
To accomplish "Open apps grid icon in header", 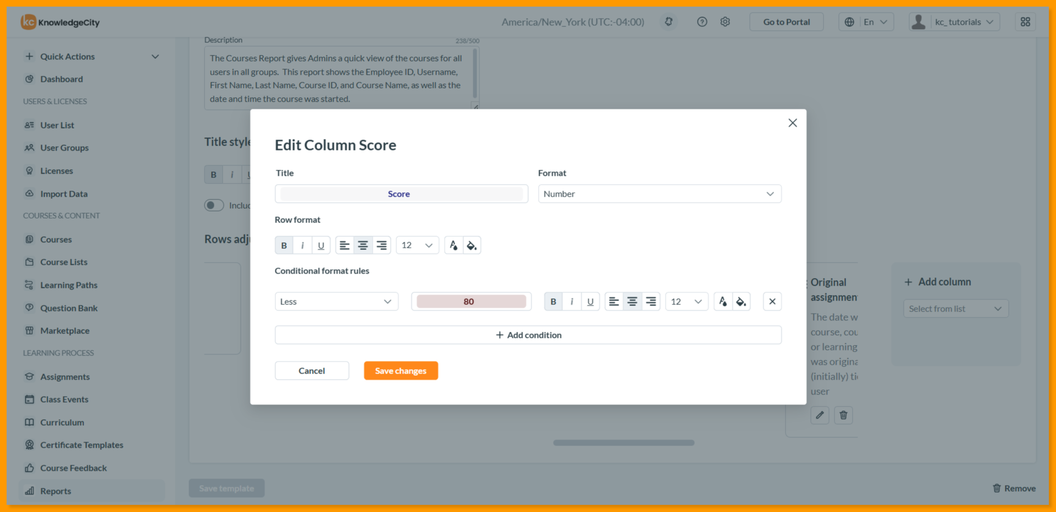I will tap(1026, 22).
